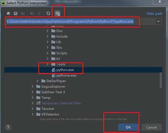The image size is (168, 133).
Task: Refresh the file tree
Action: (x=48, y=13)
